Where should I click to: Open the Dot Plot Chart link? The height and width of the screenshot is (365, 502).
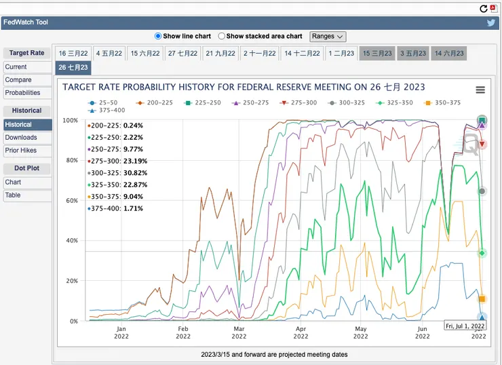click(x=28, y=182)
